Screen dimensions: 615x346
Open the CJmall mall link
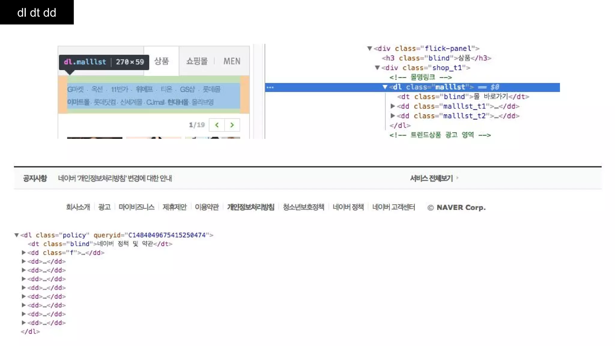pyautogui.click(x=155, y=102)
